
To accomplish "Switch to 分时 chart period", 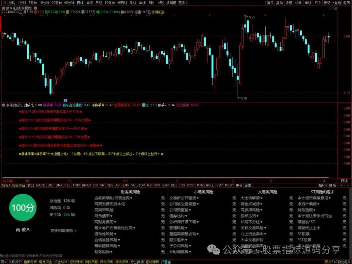I will pos(12,3).
